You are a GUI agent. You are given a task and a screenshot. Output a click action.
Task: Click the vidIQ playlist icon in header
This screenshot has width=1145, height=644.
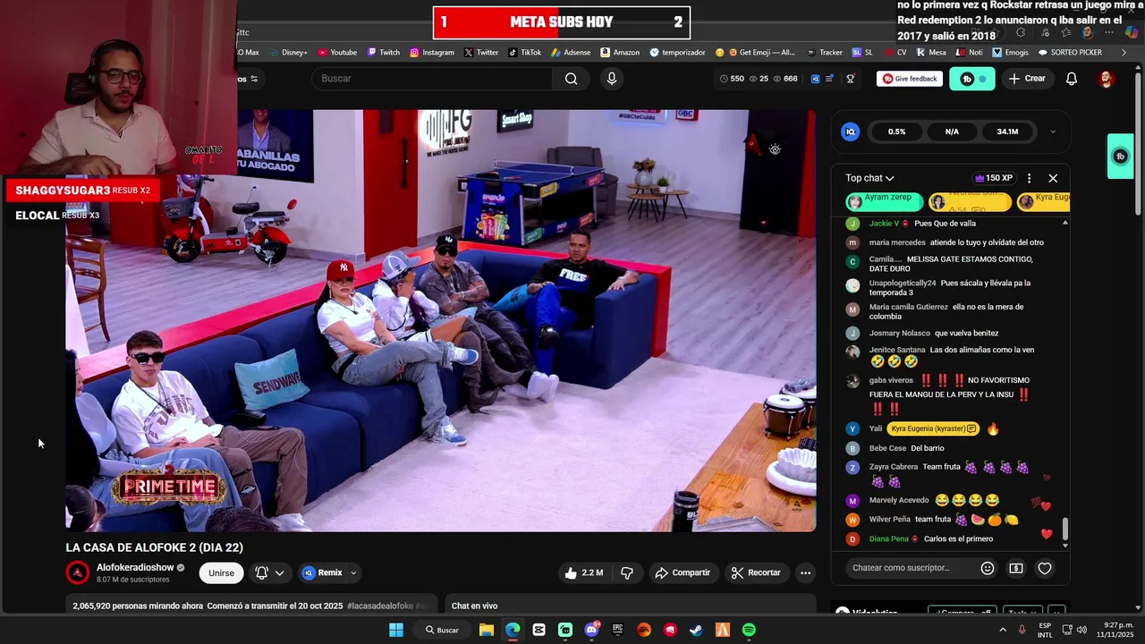829,79
